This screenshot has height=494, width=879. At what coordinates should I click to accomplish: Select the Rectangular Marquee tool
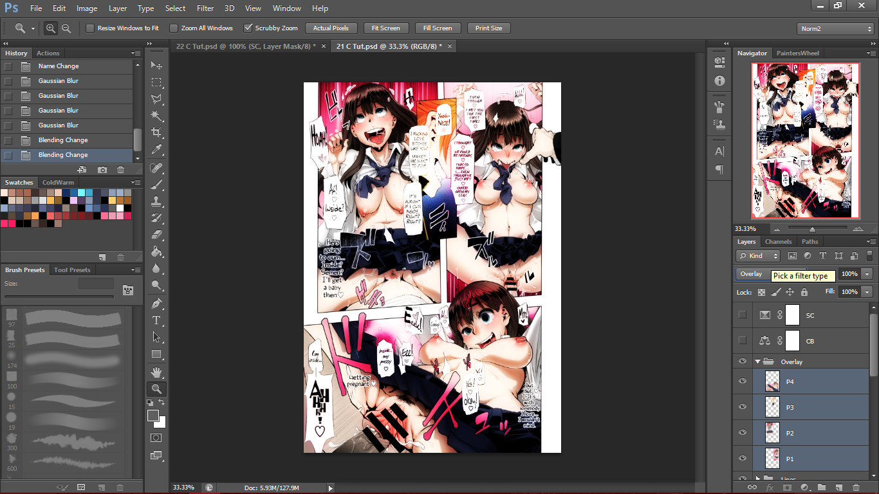point(156,82)
